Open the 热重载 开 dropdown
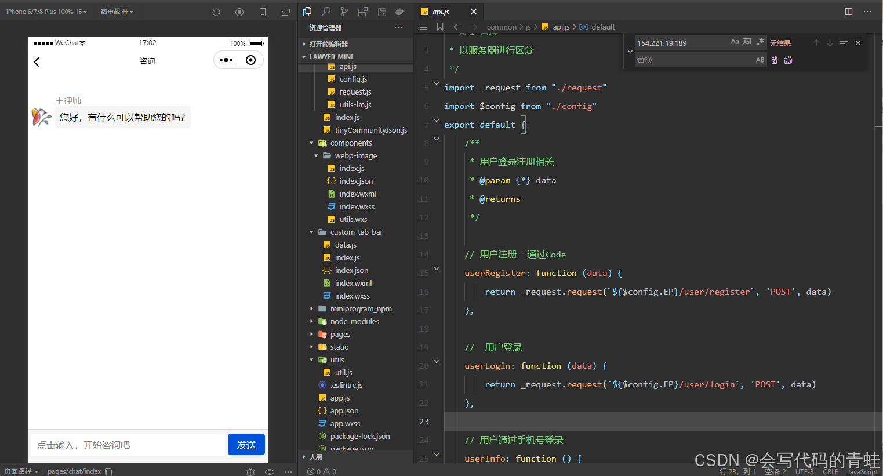Viewport: 883px width, 476px height. click(117, 12)
